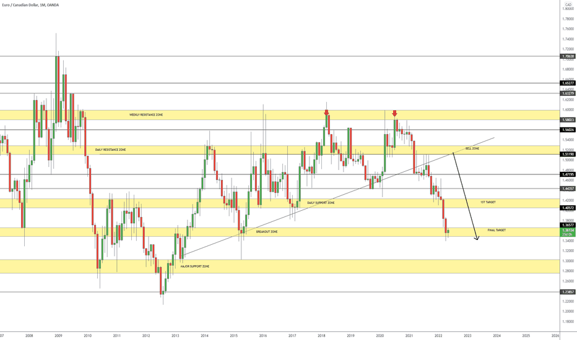The image size is (577, 340).
Task: Select the 1.51190 price level label
Action: pos(568,155)
